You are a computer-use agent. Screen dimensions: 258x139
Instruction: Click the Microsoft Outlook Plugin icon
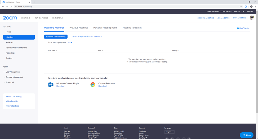click(51, 85)
